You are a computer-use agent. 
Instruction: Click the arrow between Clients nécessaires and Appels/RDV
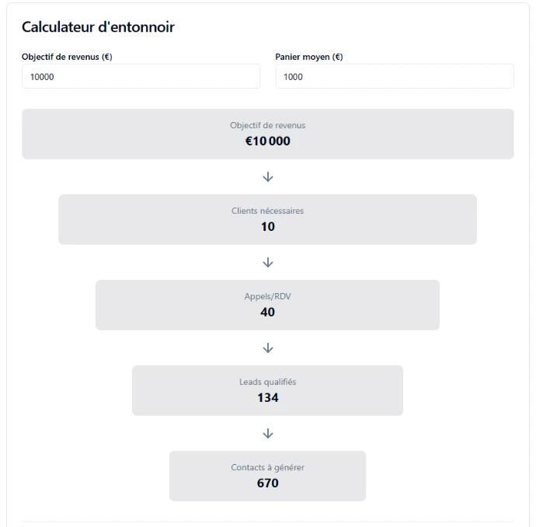pyautogui.click(x=268, y=263)
